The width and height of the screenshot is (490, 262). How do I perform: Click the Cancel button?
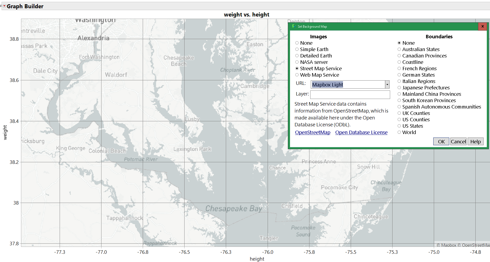(x=458, y=142)
